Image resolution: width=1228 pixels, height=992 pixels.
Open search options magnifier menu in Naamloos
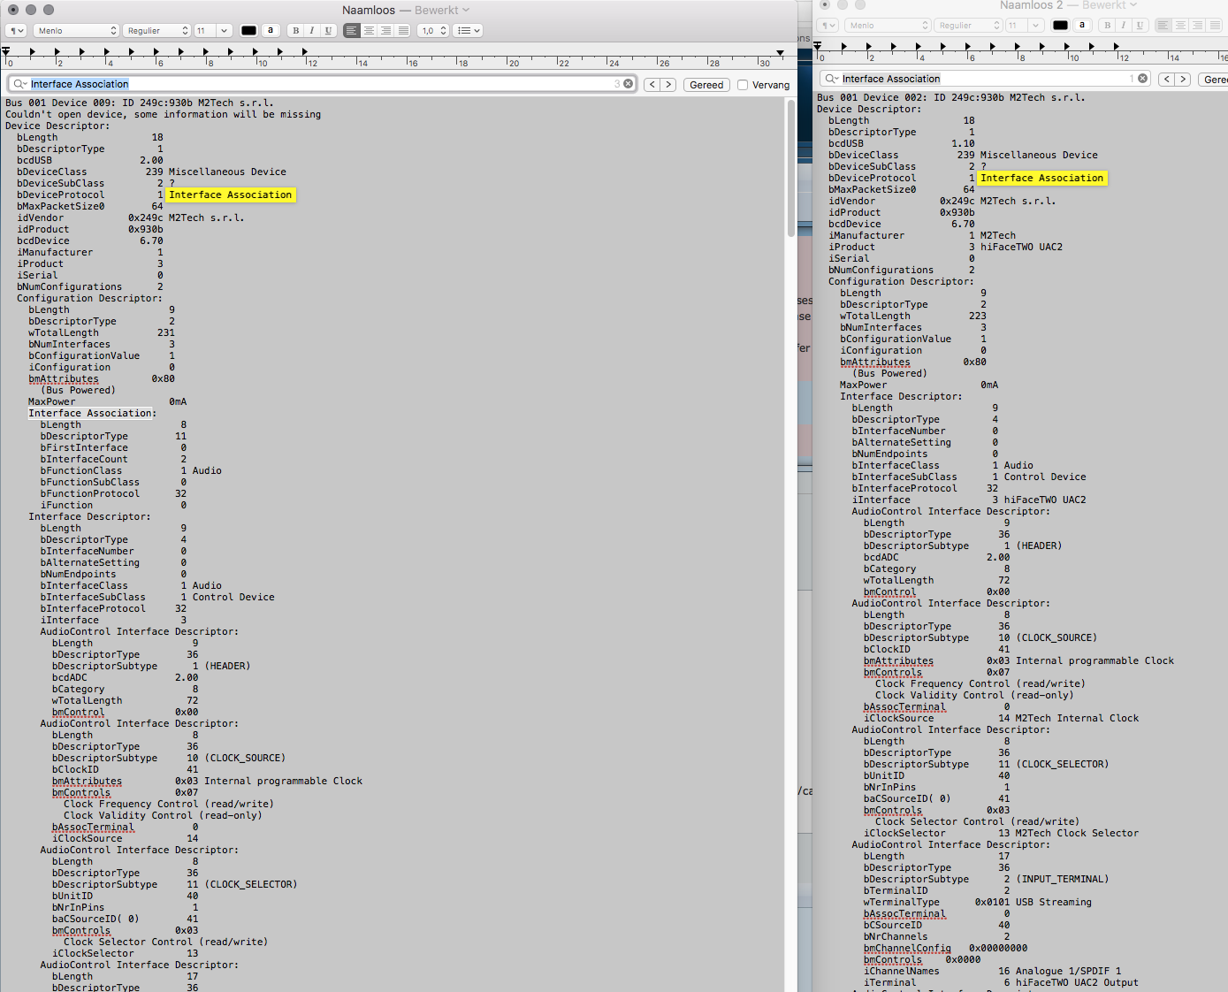tap(20, 84)
